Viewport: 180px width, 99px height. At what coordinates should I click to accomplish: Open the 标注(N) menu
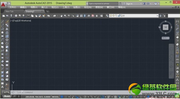(88, 7)
